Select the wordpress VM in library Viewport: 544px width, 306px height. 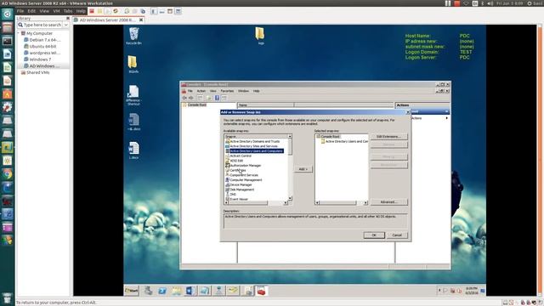[x=42, y=53]
